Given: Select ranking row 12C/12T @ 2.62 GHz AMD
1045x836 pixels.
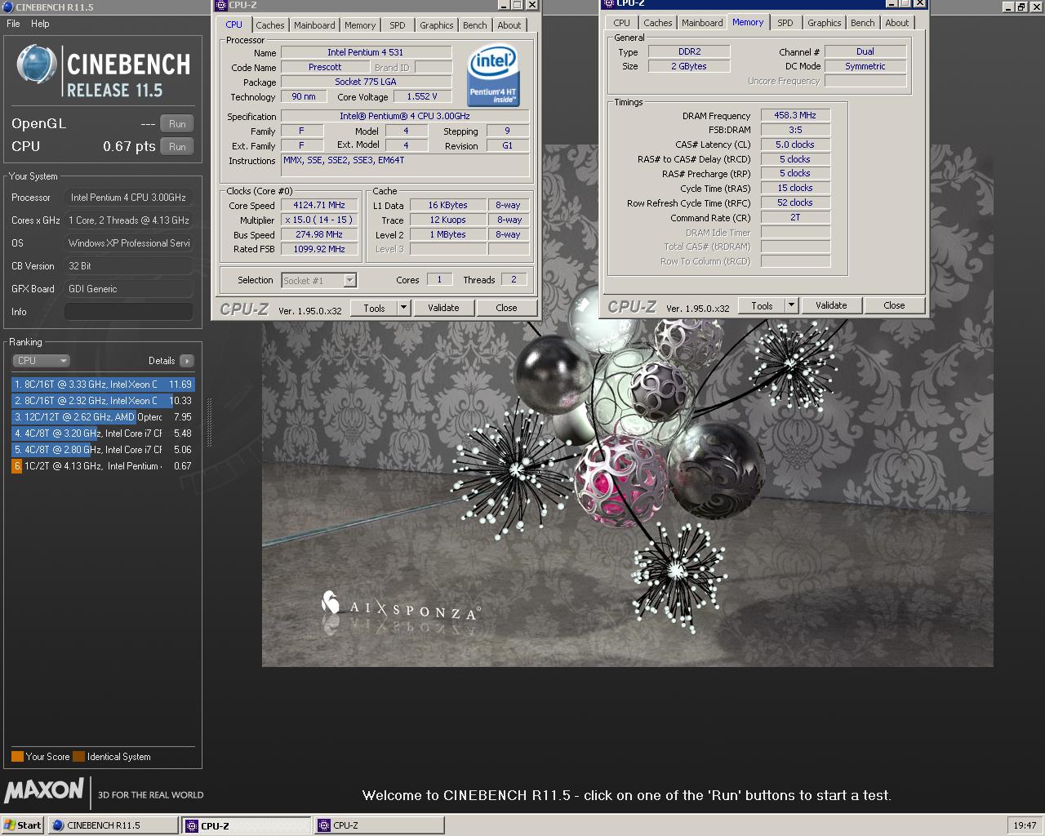Looking at the screenshot, I should (x=103, y=417).
